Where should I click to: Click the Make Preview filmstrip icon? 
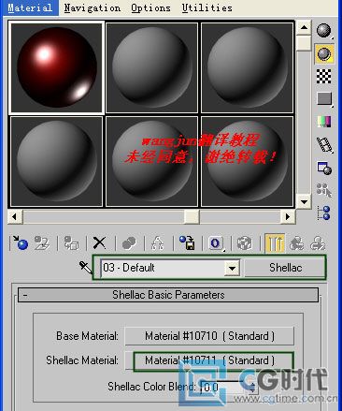click(x=324, y=144)
